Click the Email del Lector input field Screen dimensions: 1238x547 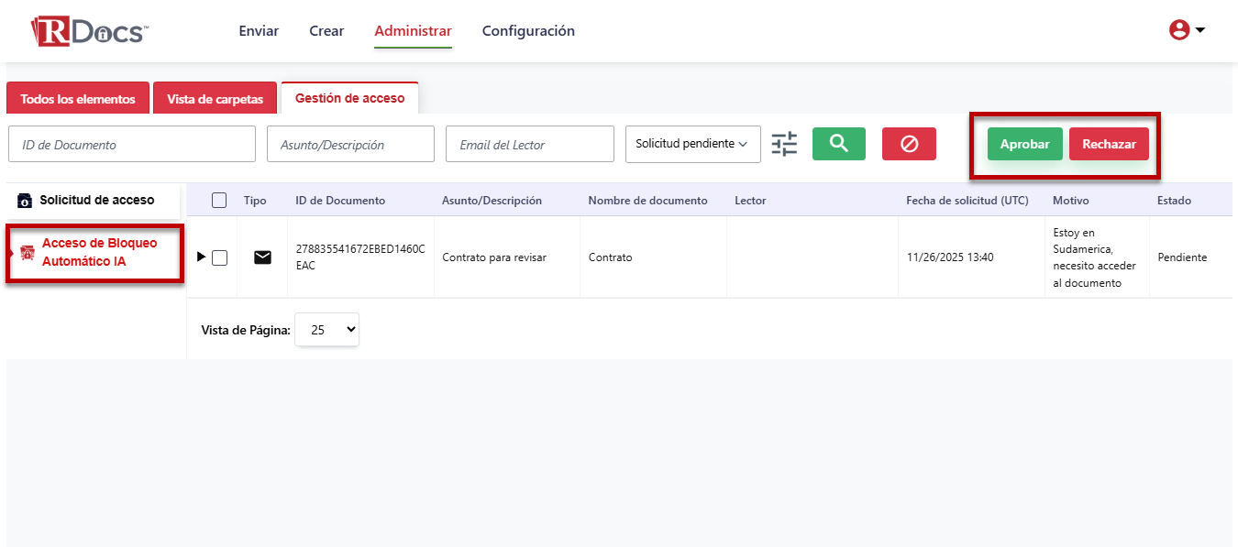pos(529,144)
